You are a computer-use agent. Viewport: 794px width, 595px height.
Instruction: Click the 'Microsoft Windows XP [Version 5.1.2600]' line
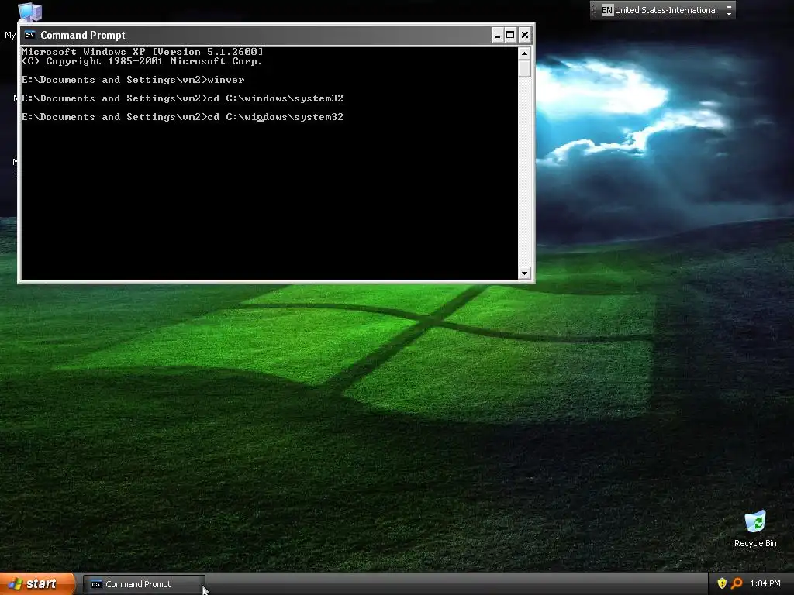click(143, 52)
